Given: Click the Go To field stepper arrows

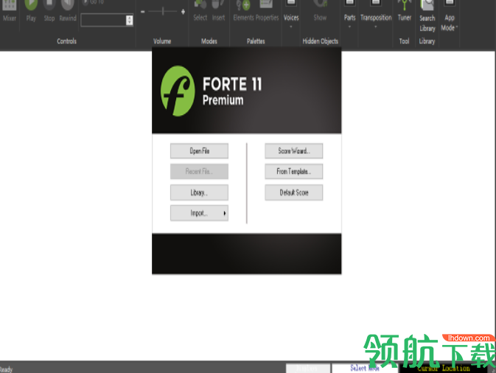Looking at the screenshot, I should click(x=130, y=20).
